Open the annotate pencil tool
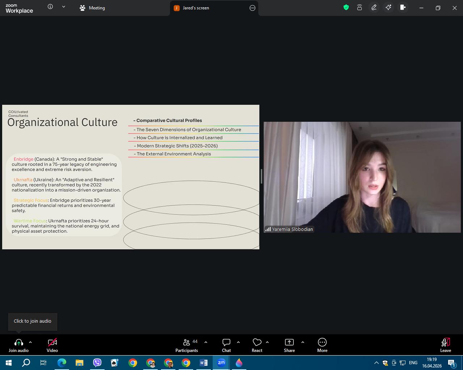This screenshot has width=463, height=370. (x=374, y=8)
